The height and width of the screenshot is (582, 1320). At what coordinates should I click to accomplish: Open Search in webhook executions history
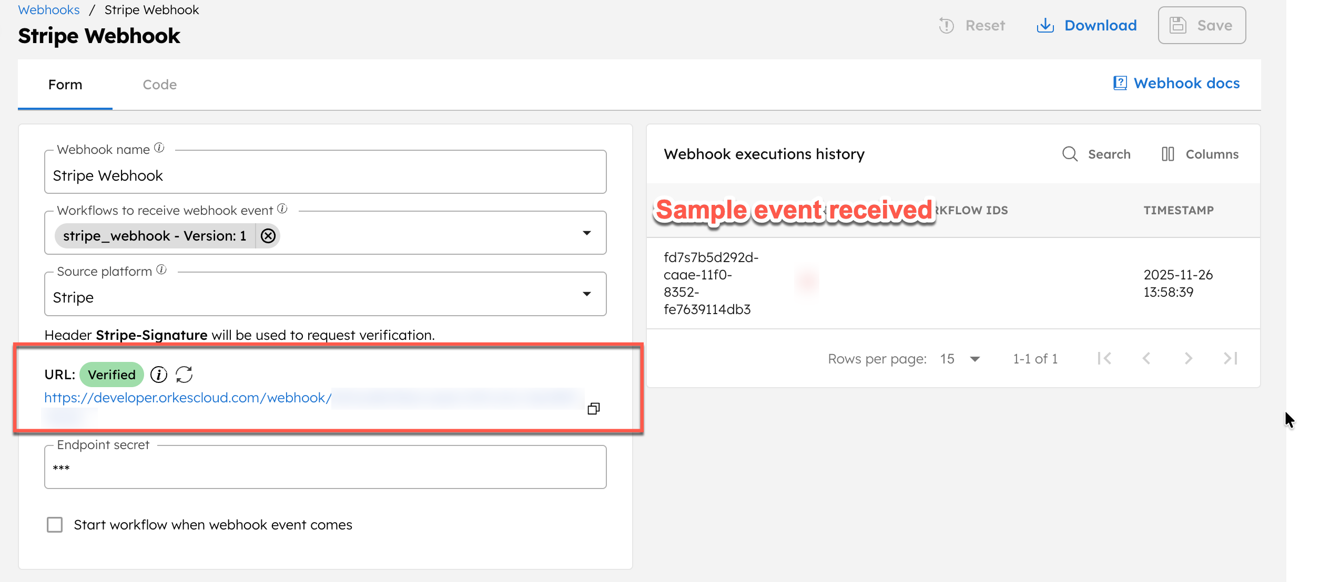(x=1096, y=154)
